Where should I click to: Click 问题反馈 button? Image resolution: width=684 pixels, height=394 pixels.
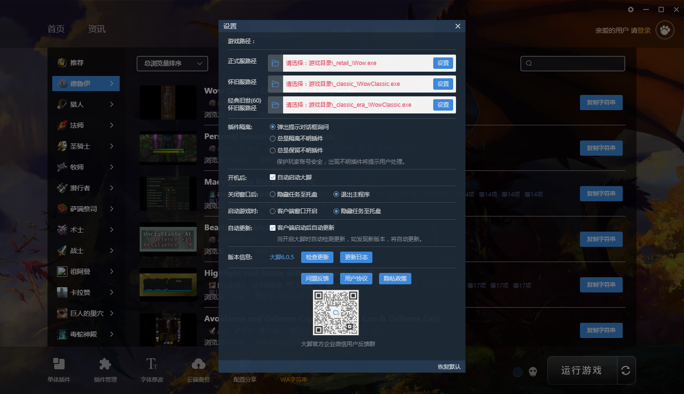[x=317, y=279]
